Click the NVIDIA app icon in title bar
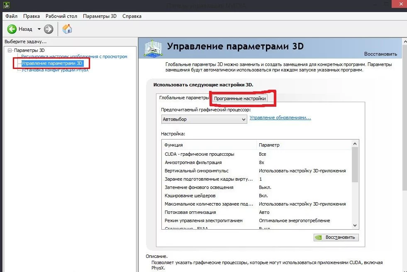The image size is (407, 272). [x=7, y=5]
